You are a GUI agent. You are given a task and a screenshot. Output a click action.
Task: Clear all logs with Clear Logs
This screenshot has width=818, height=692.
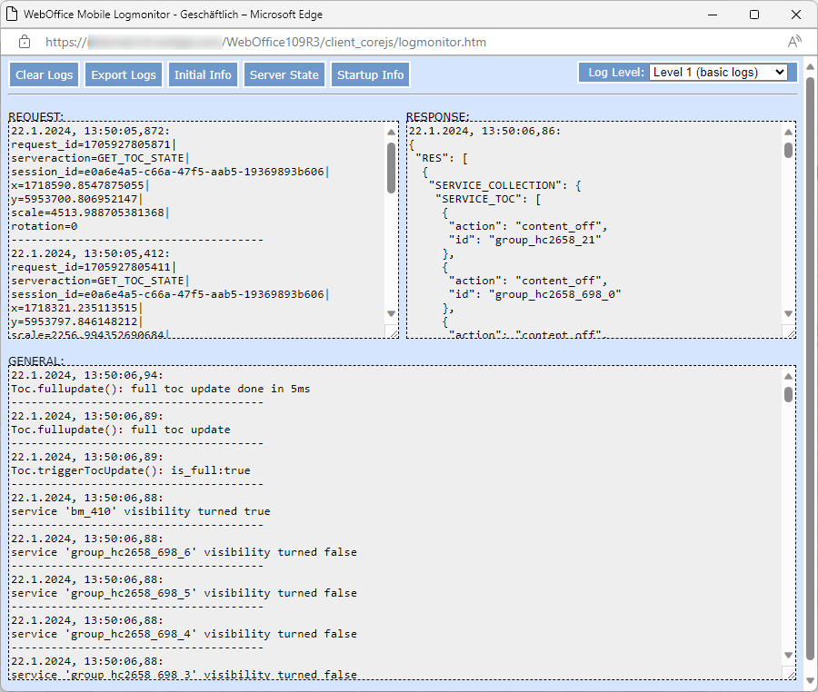coord(44,74)
